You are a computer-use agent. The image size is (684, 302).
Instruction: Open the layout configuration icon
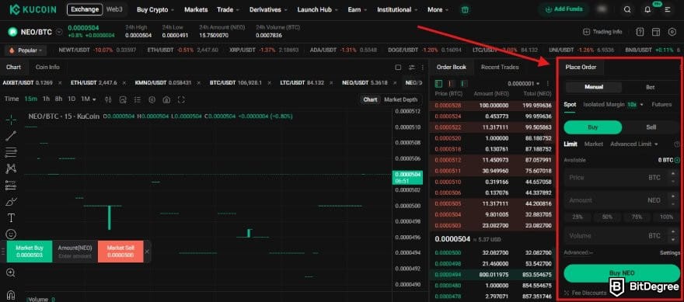coord(655,32)
